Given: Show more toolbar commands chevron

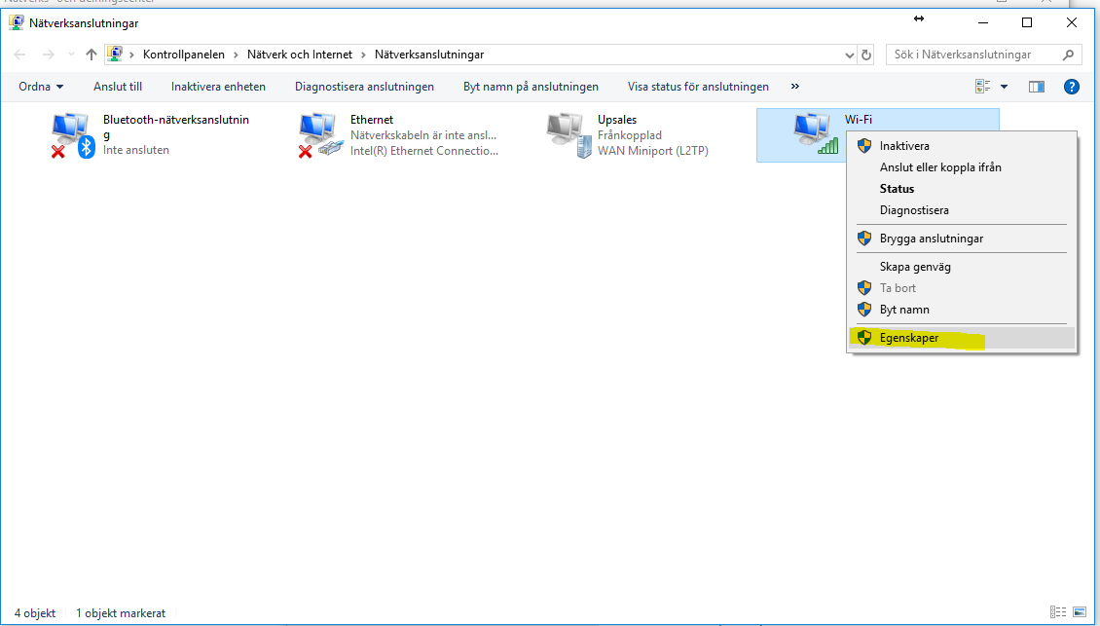Looking at the screenshot, I should pyautogui.click(x=795, y=87).
